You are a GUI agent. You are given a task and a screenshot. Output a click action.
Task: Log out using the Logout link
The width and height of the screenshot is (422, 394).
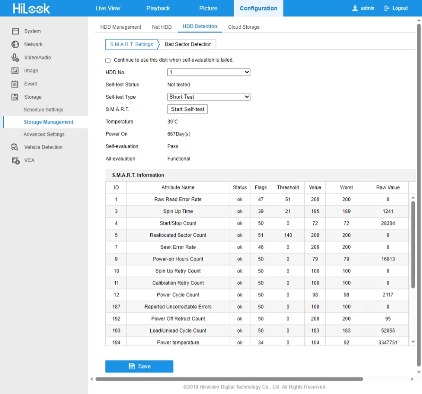pos(396,8)
